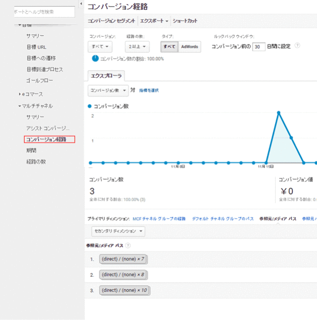Open the セカンダリ ディメンション dropdown
Screen dimensions: 317x320
pos(117,231)
